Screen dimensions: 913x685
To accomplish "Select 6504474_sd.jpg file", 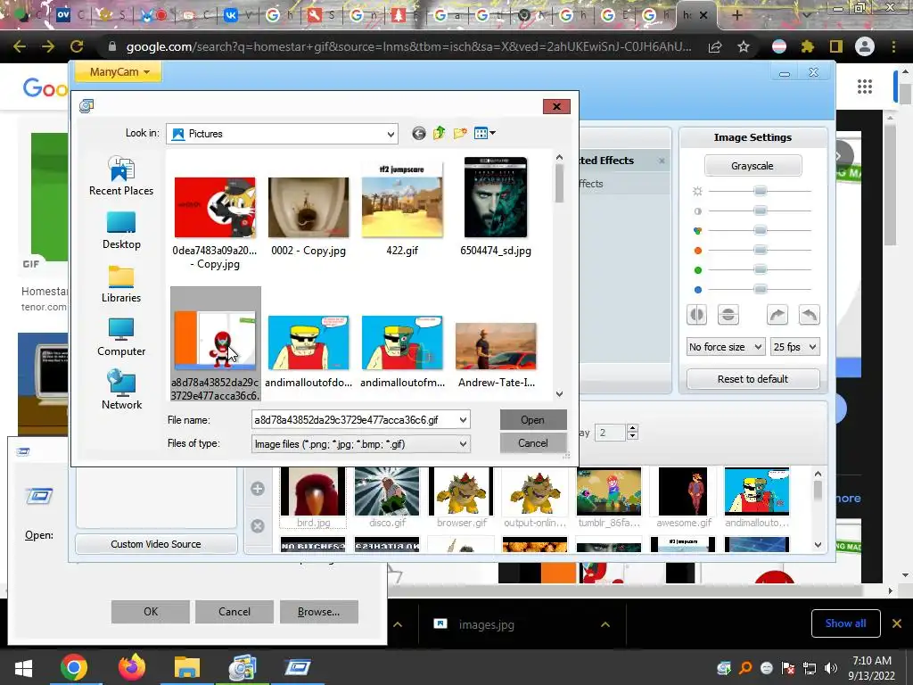I will point(496,207).
